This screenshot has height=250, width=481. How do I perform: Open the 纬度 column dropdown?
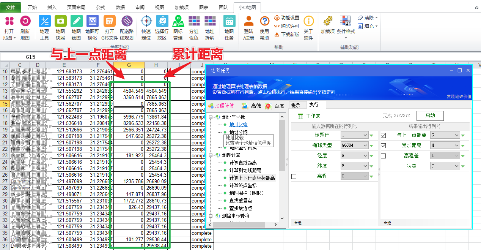coord(354,166)
